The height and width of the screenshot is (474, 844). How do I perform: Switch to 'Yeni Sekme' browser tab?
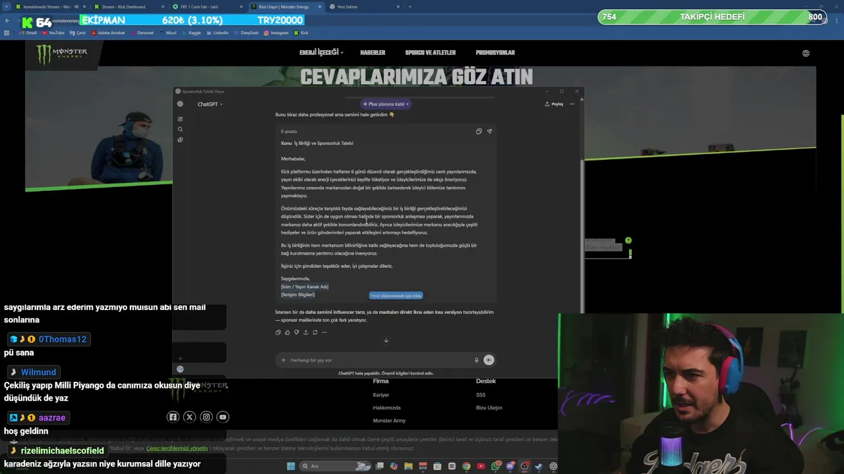point(363,7)
